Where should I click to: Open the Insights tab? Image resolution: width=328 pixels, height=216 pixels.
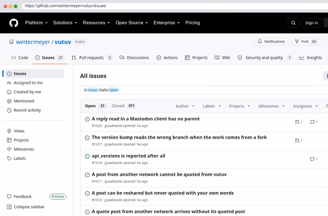click(311, 58)
